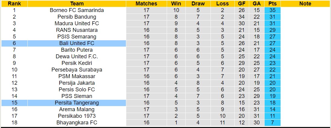The width and height of the screenshot is (331, 128).
Task: Click the Loss column header
Action: pos(223,4)
